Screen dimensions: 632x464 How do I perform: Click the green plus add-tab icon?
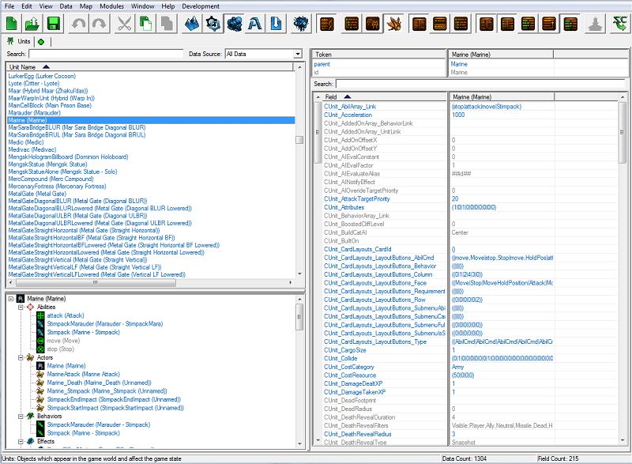pyautogui.click(x=41, y=42)
